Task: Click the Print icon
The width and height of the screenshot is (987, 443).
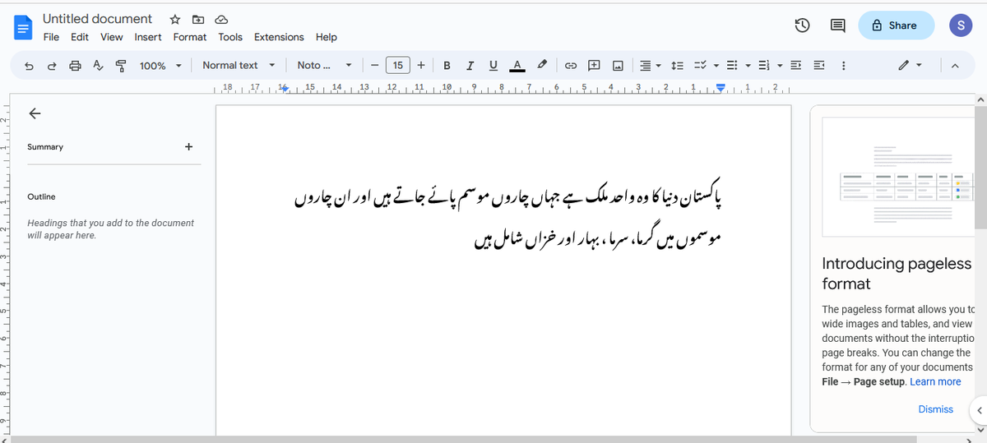Action: tap(76, 66)
